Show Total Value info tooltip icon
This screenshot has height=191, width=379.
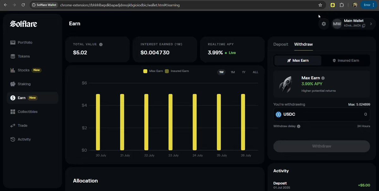point(101,45)
